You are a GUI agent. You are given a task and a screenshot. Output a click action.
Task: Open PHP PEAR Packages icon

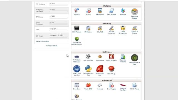point(77,57)
